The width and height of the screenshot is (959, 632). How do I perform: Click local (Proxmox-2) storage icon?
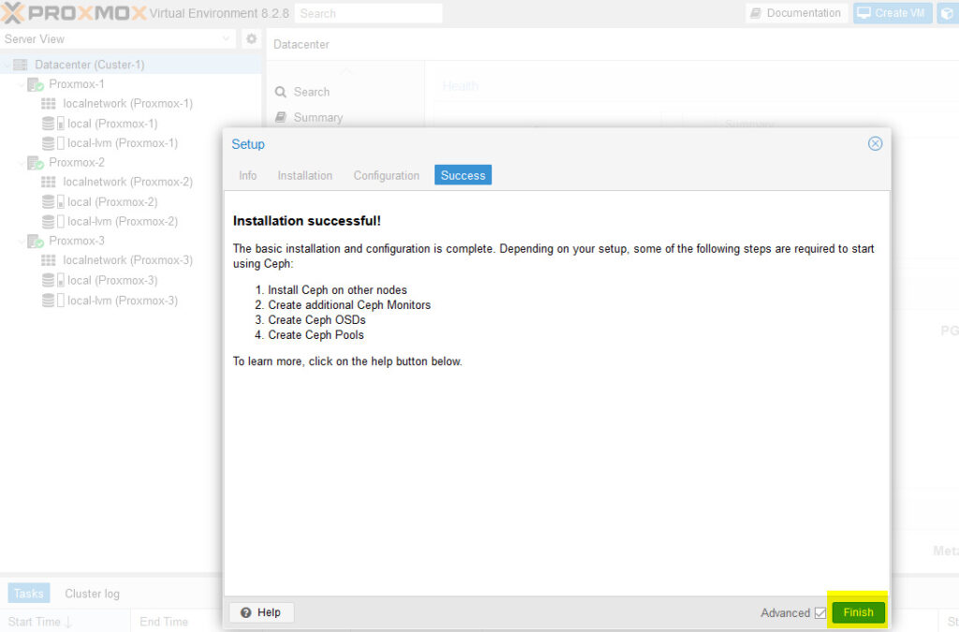coord(53,201)
